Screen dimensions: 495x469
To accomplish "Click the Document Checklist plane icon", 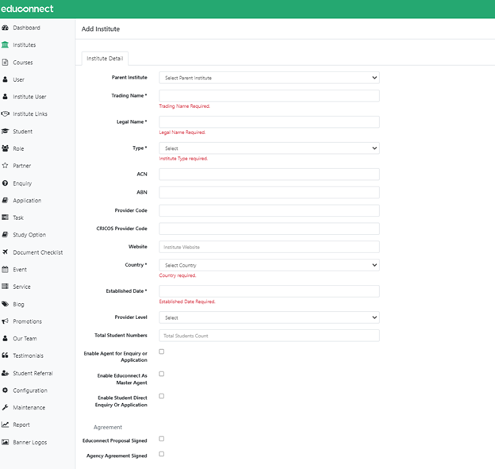I will pos(5,252).
